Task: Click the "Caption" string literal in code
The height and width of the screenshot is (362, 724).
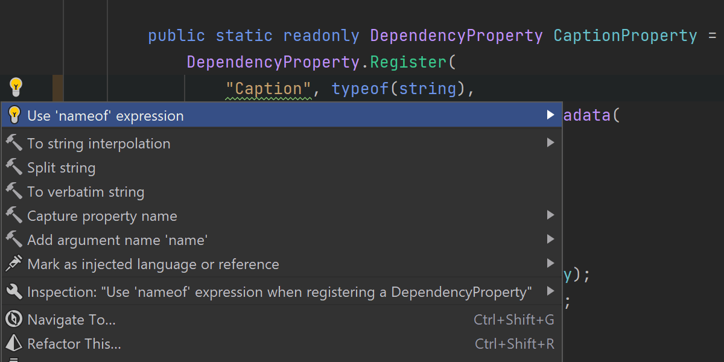Action: click(268, 89)
